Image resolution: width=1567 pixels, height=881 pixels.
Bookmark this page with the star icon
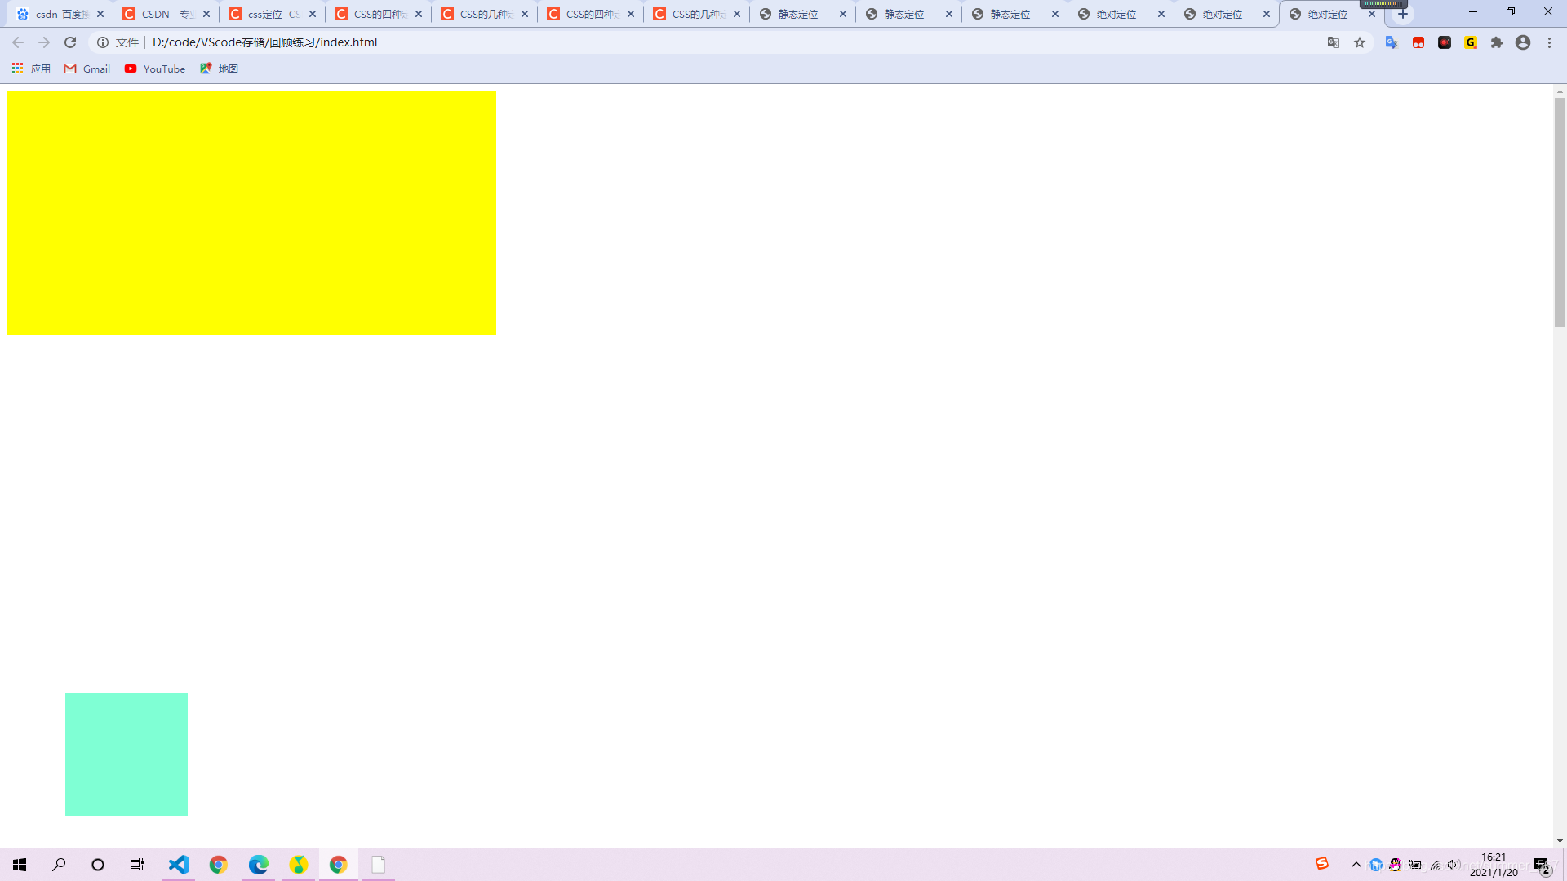click(x=1360, y=42)
